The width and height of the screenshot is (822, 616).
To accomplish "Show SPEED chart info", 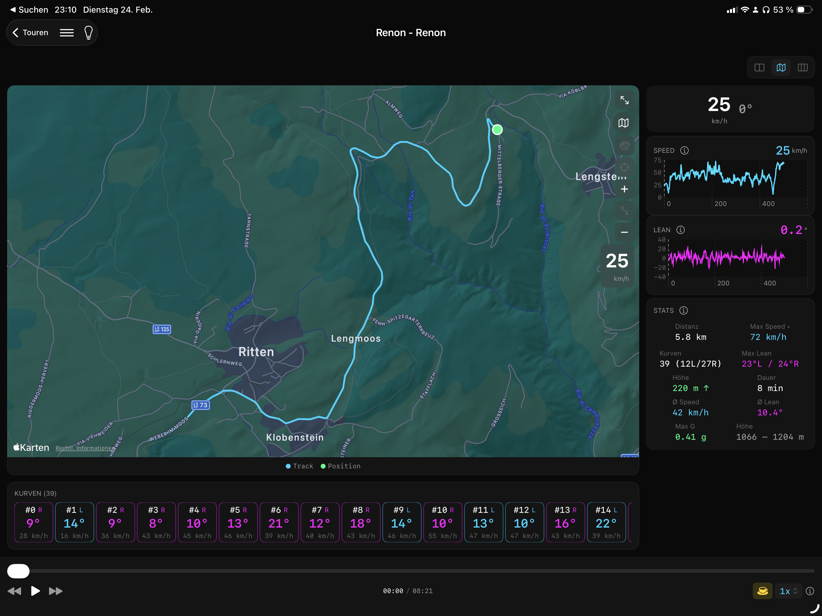I will (684, 150).
